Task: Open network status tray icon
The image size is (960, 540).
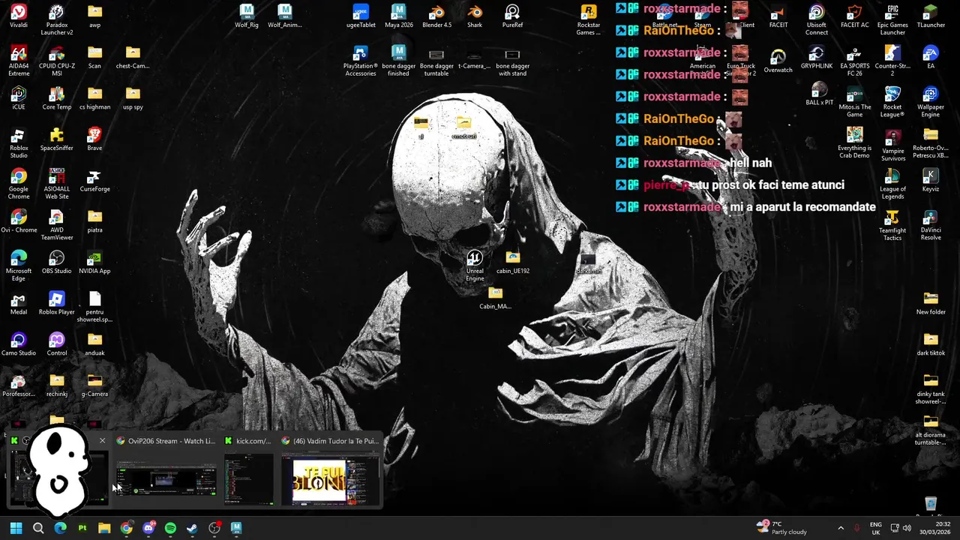Action: pyautogui.click(x=895, y=528)
